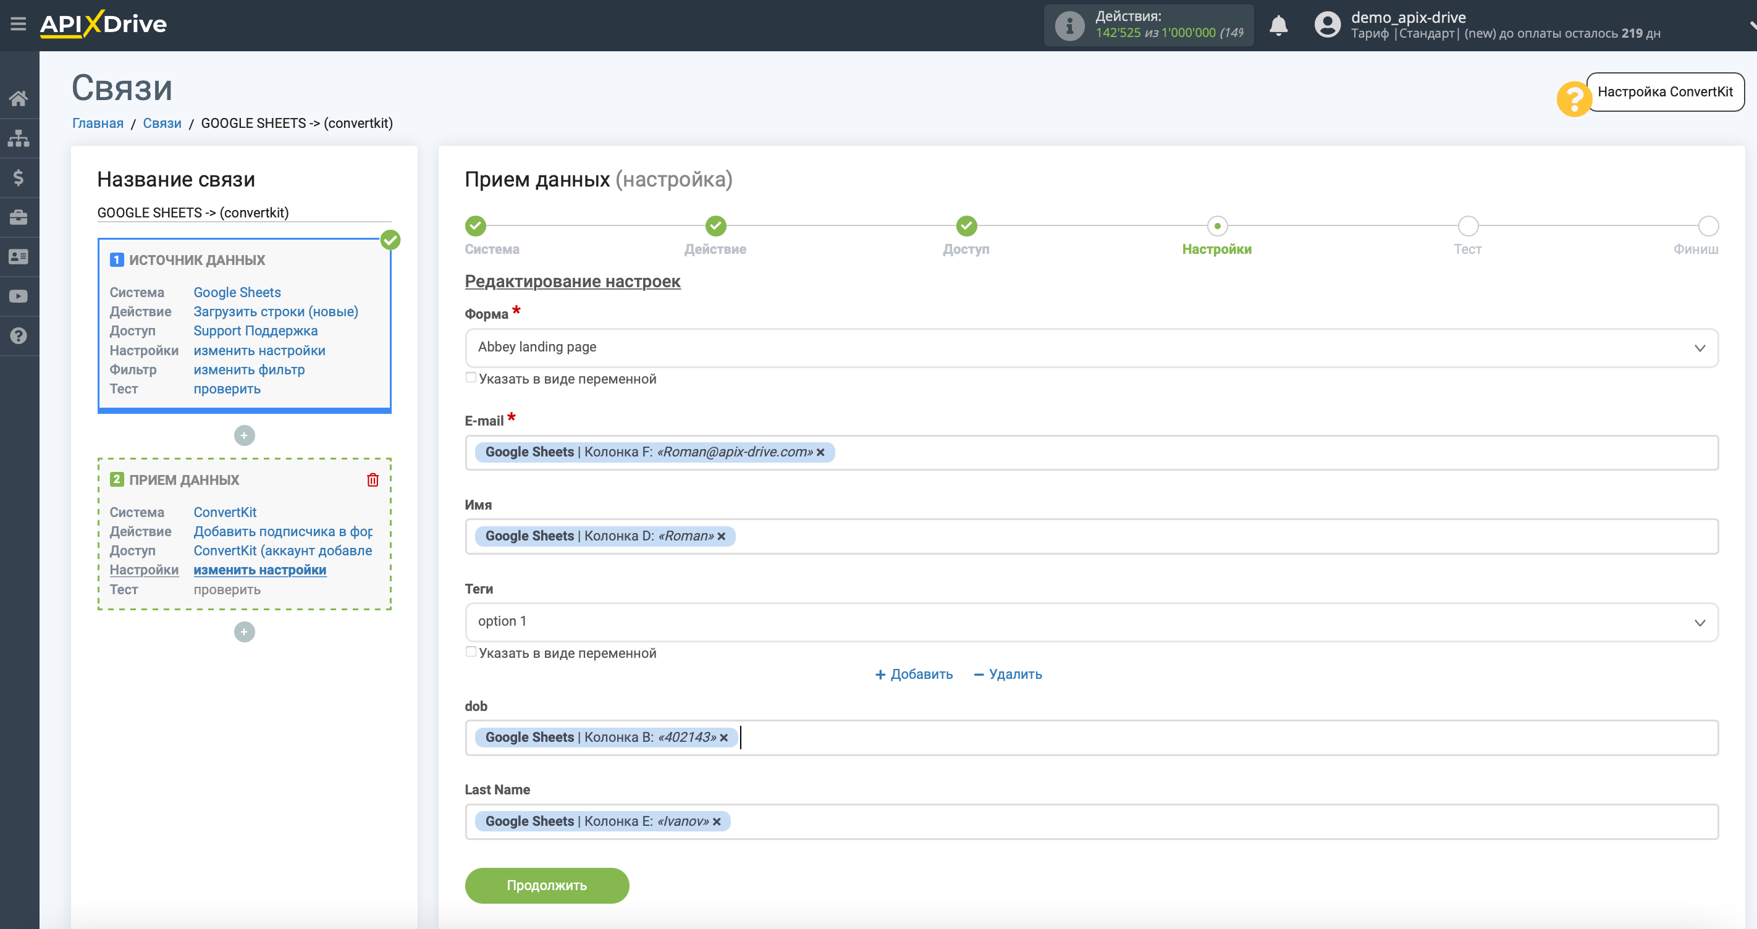
Task: Open the Теги dropdown option 1
Action: click(x=1091, y=622)
